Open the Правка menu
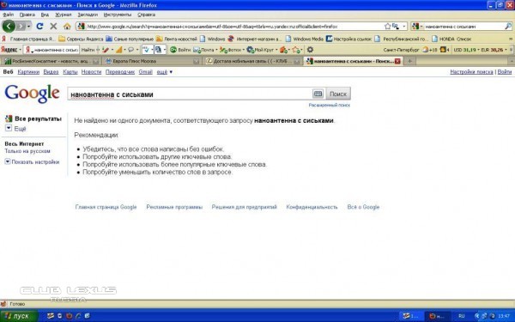The height and width of the screenshot is (322, 515). click(x=27, y=15)
